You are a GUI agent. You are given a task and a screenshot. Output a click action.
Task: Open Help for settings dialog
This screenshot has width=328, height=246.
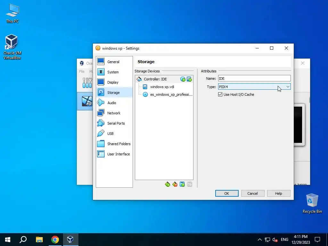pos(279,193)
